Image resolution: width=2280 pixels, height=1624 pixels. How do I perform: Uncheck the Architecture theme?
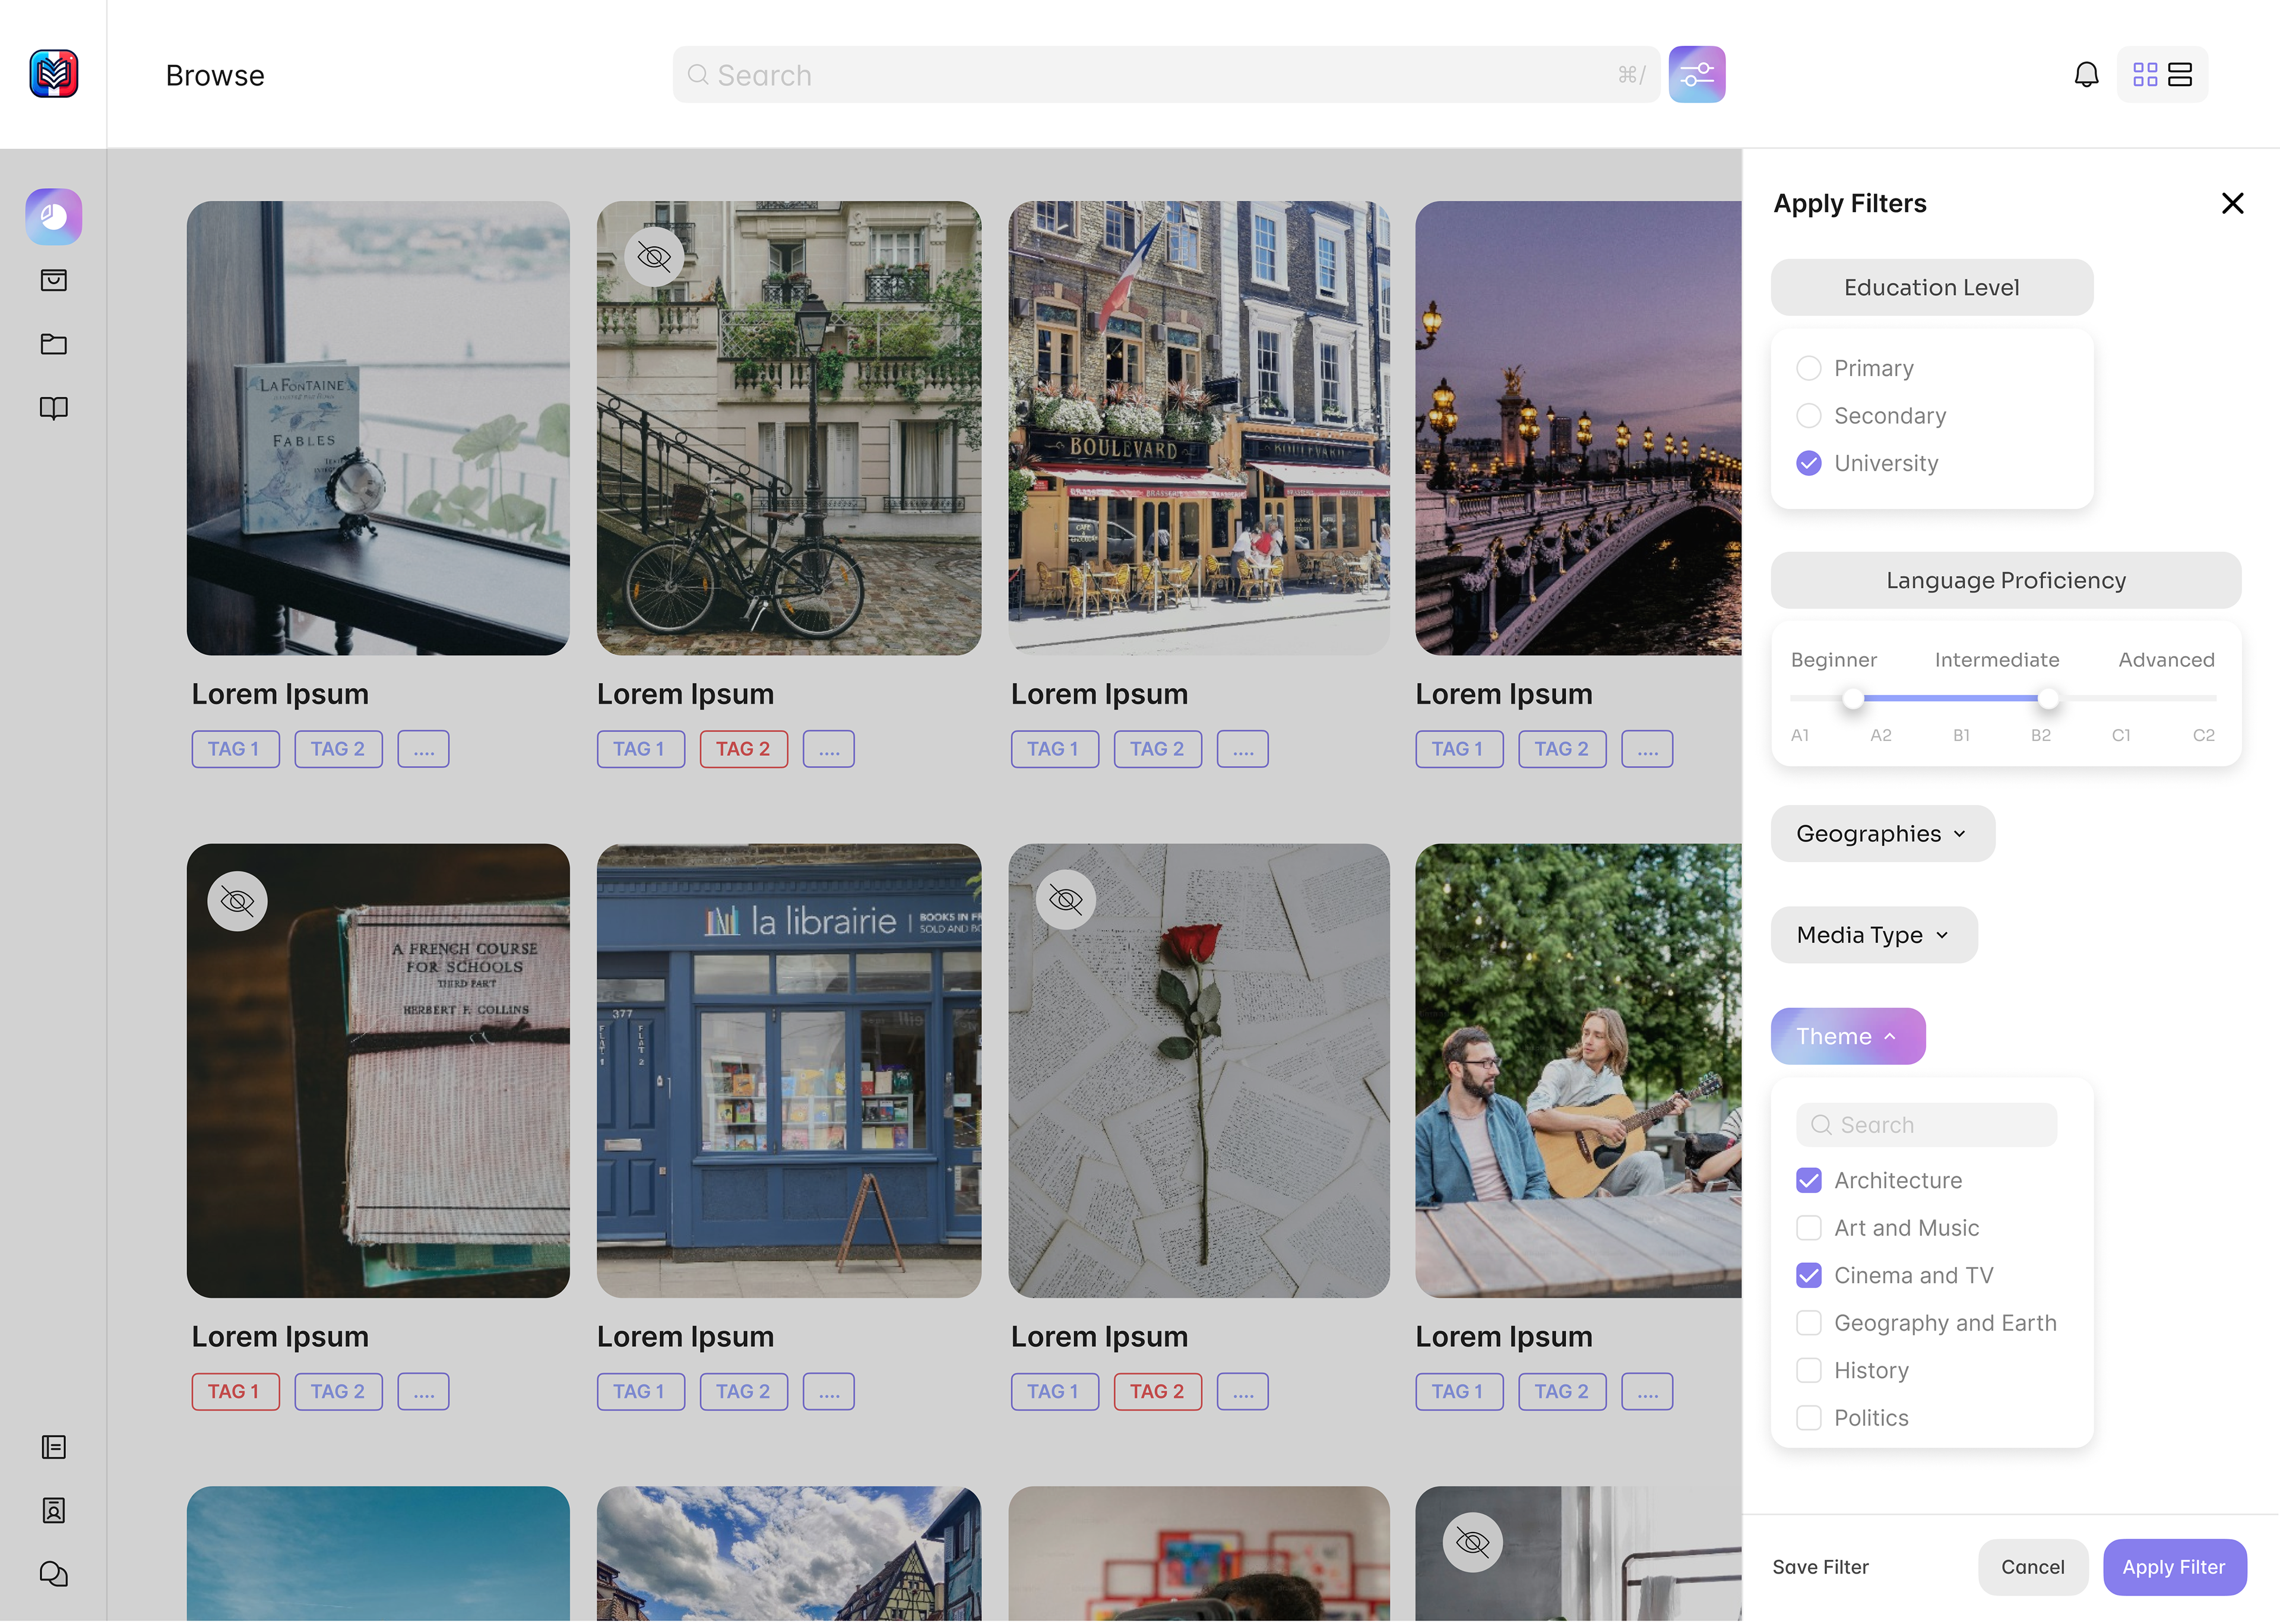pyautogui.click(x=1808, y=1181)
